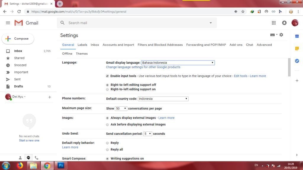Open the Windows Start menu
This screenshot has width=303, height=170.
click(x=6, y=166)
